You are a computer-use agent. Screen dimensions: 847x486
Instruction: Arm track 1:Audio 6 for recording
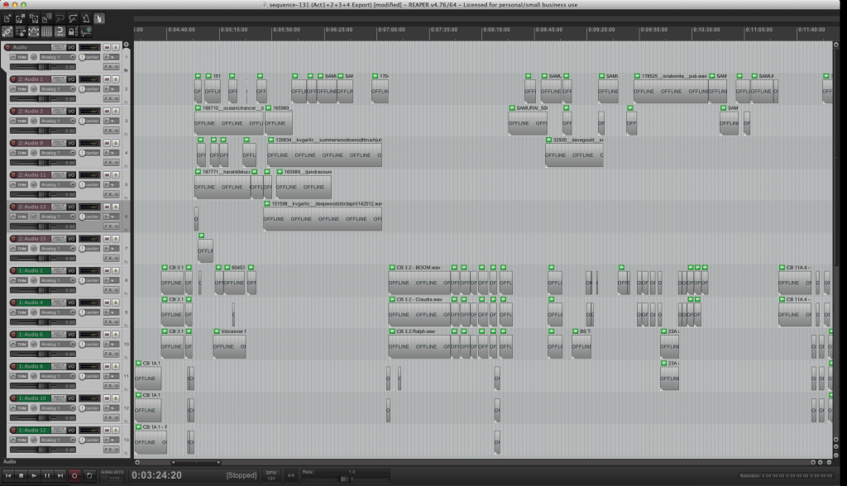coord(13,334)
